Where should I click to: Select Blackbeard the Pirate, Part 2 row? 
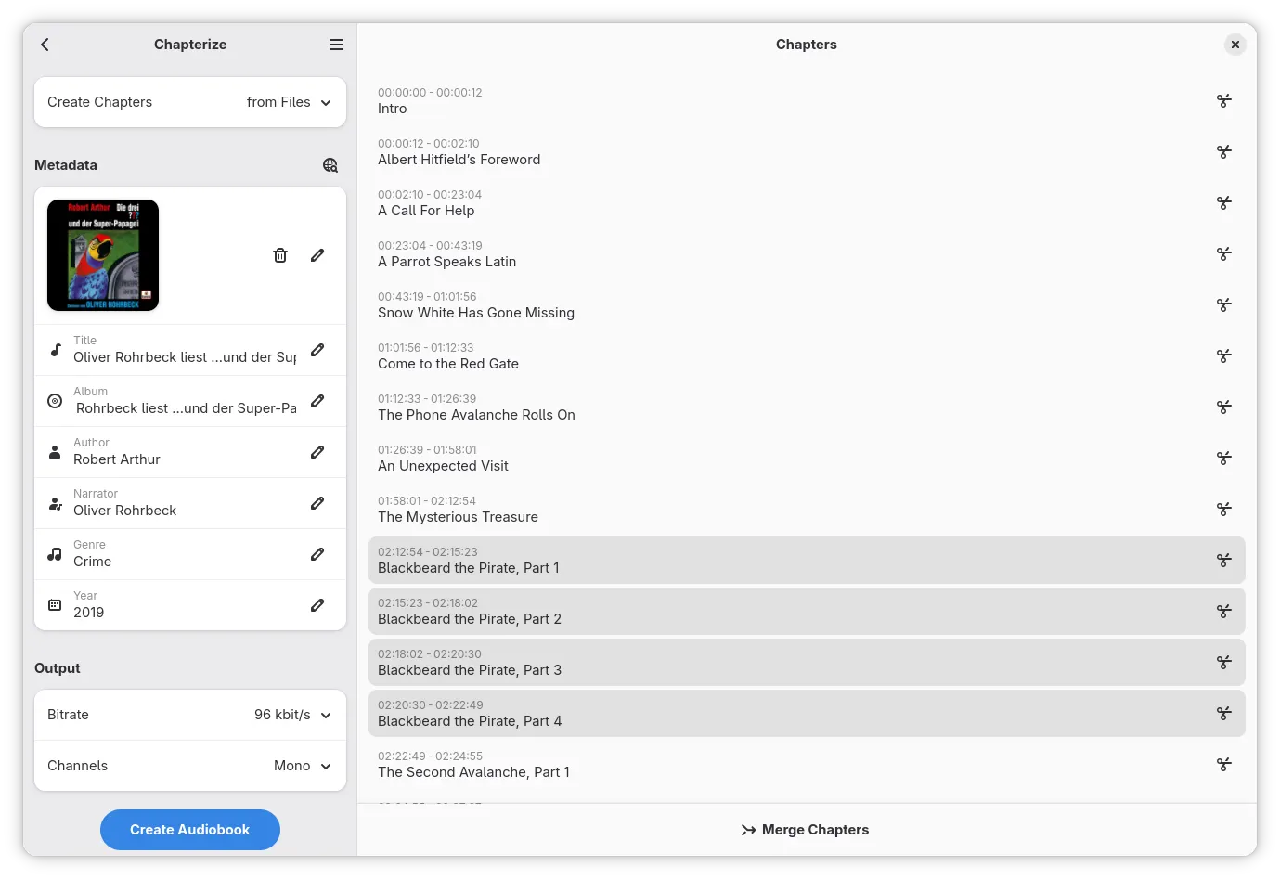[x=807, y=612]
